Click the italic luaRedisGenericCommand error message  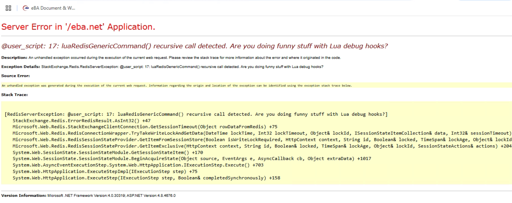pyautogui.click(x=194, y=46)
